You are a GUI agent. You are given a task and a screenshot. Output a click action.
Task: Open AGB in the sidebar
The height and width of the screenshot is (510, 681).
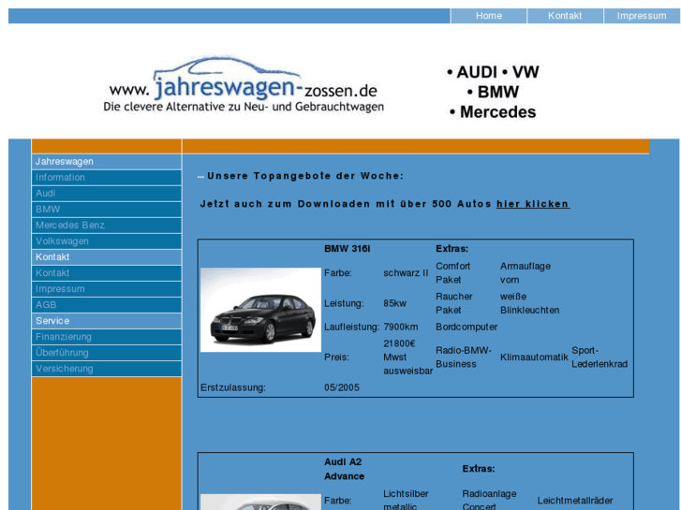(107, 305)
